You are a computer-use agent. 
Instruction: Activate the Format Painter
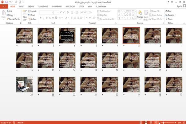[x=13, y=19]
